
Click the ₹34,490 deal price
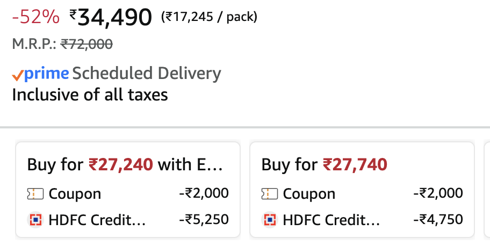111,17
